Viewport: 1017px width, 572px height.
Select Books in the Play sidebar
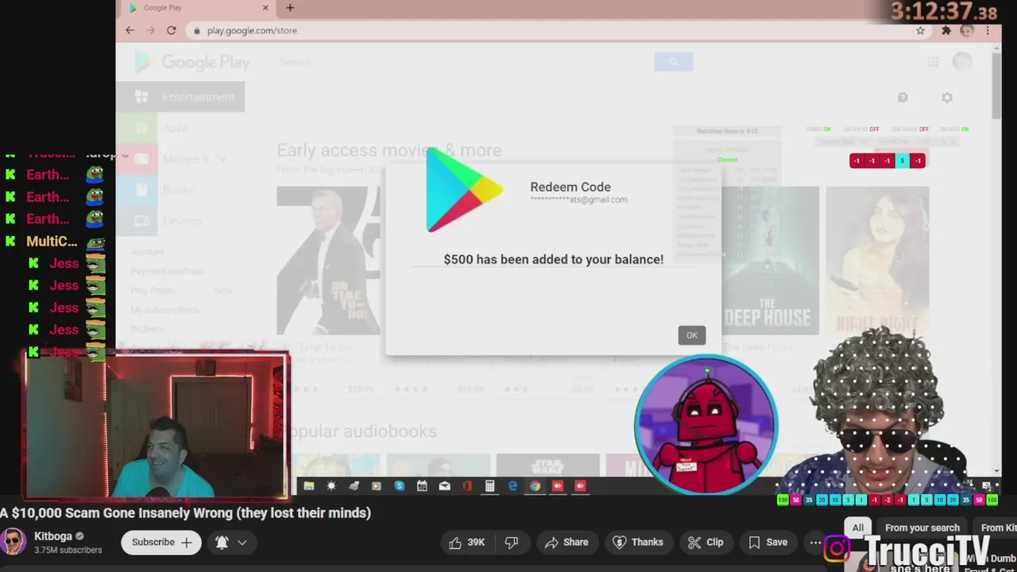[180, 190]
